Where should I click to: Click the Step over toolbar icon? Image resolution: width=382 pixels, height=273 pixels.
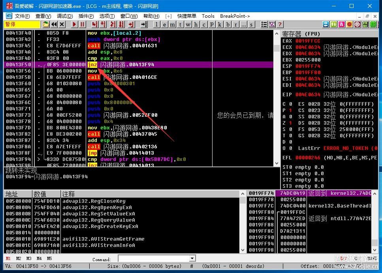click(x=103, y=24)
